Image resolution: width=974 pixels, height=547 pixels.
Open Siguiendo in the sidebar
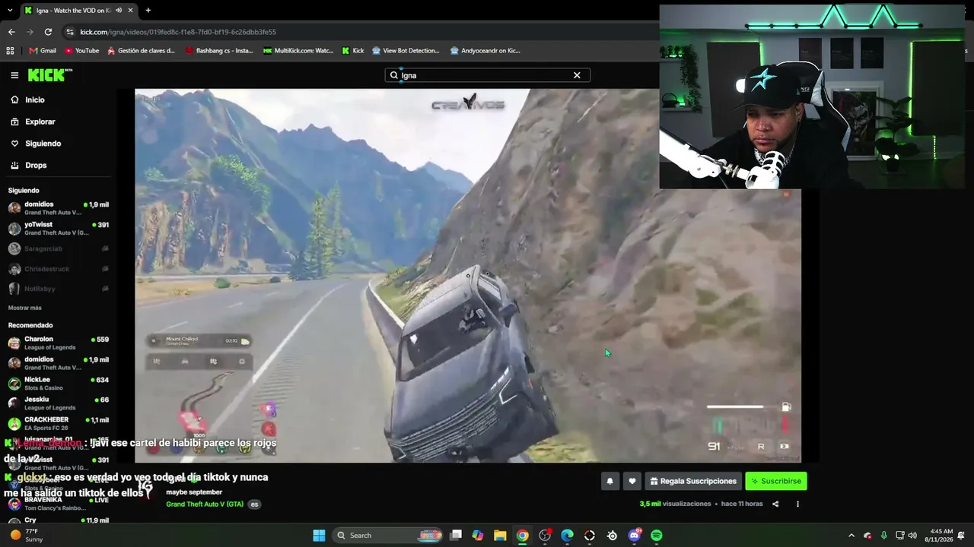click(x=43, y=144)
